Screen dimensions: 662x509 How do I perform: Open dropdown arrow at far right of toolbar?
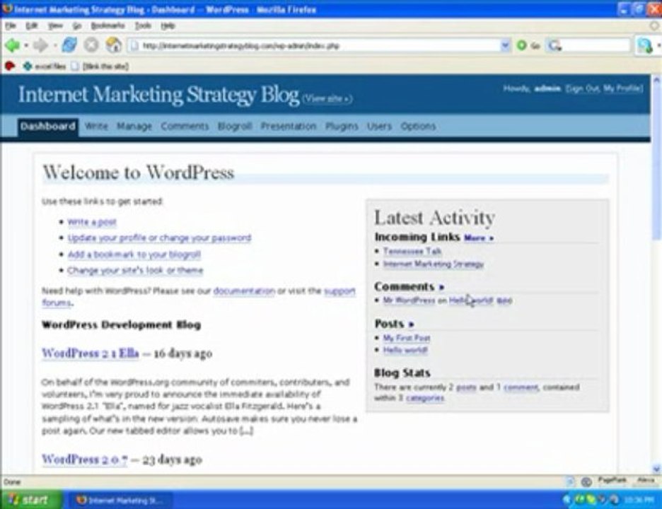coord(659,45)
